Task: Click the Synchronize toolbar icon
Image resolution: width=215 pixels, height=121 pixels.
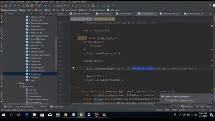Action: tap(10, 6)
